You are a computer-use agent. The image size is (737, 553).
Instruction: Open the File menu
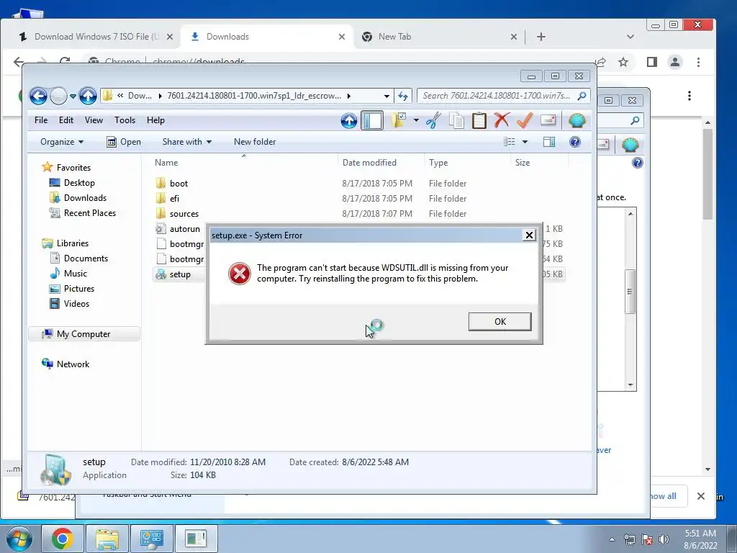(41, 120)
